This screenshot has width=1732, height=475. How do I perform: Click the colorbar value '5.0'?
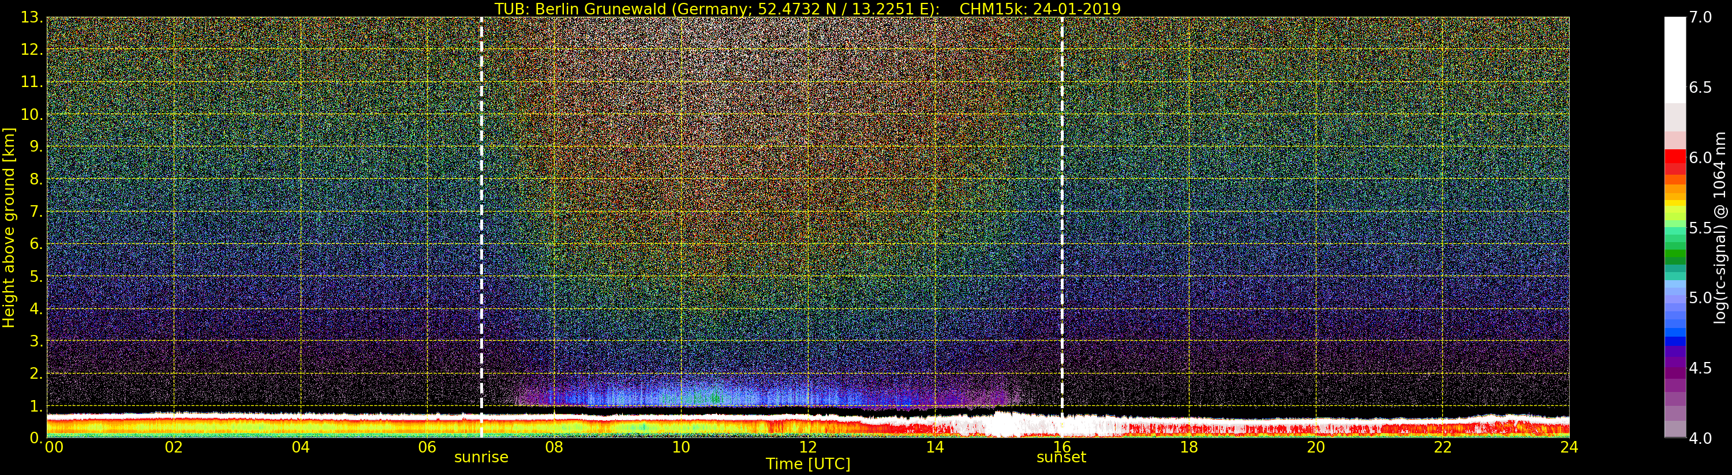point(1700,297)
